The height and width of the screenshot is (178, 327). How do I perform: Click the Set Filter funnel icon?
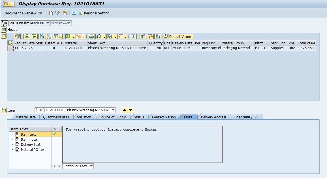[x=56, y=36]
